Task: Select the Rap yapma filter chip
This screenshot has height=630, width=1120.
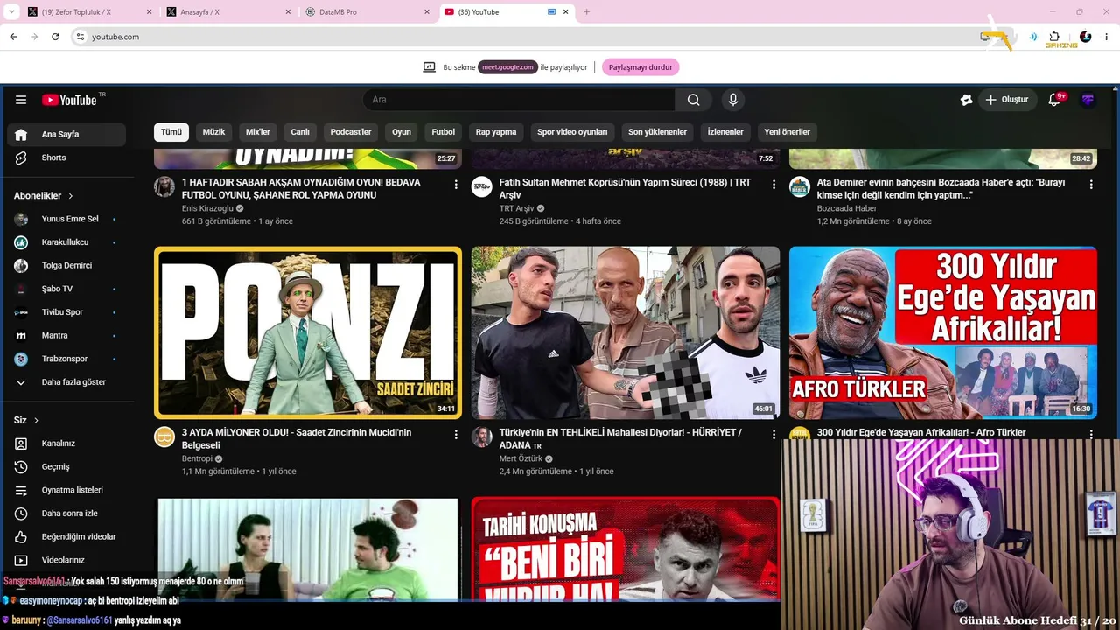Action: click(496, 132)
